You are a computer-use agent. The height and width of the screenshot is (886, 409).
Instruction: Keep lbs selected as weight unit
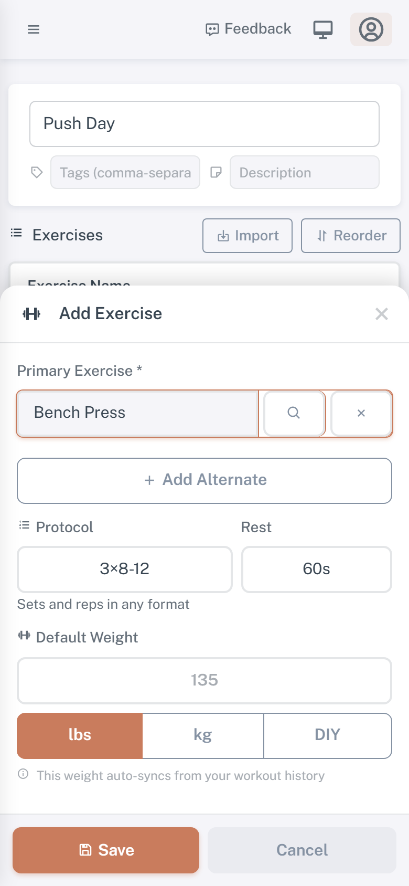(80, 735)
